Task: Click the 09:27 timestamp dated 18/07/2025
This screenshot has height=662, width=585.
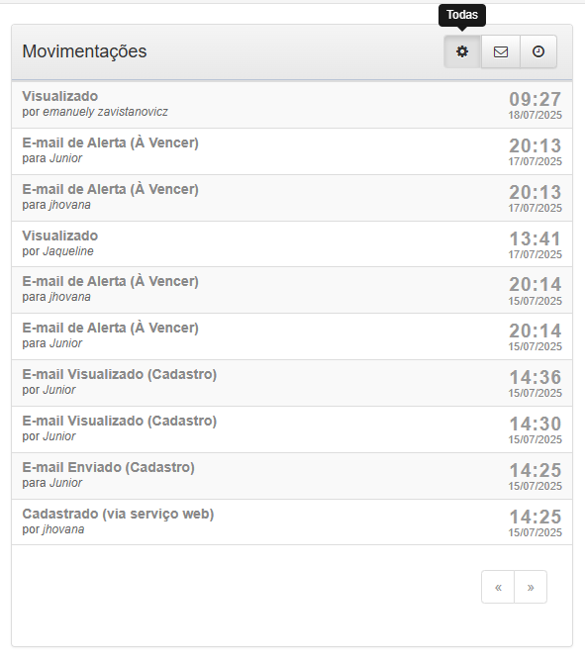Action: (x=536, y=100)
